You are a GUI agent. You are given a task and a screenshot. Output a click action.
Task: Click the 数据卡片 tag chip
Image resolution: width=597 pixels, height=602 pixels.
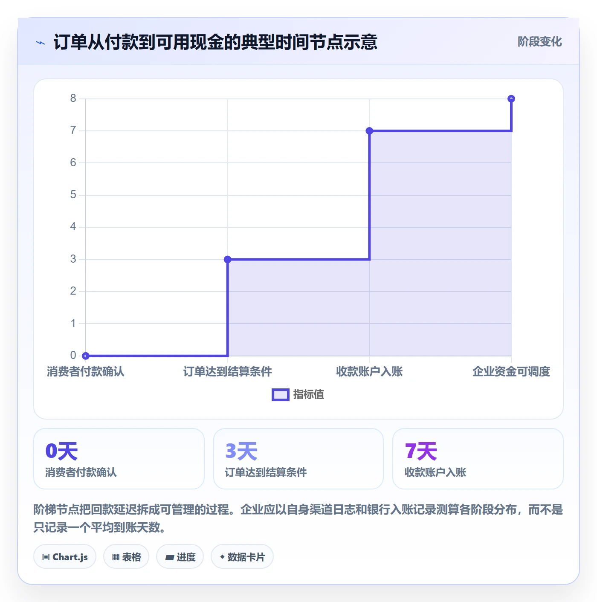click(x=242, y=557)
